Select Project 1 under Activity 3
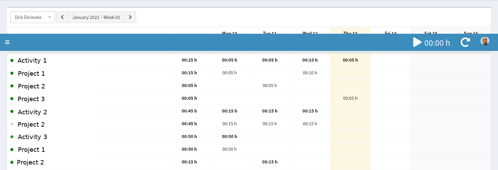Image resolution: width=498 pixels, height=170 pixels. (x=31, y=149)
